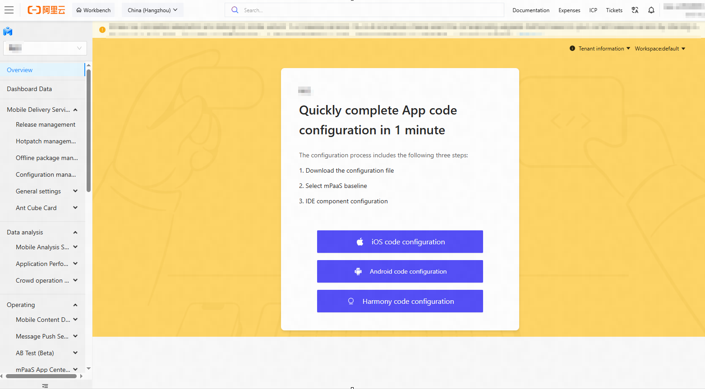This screenshot has height=389, width=705.
Task: Collapse Mobile Delivery Service section
Action: coord(42,110)
